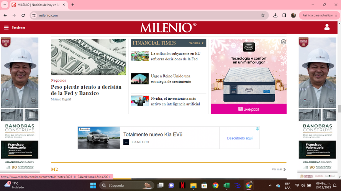Screen dimensions: 341x191
Task: Open the Secciones hamburger menu
Action: point(14,28)
